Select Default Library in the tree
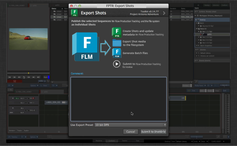Viewport: 237px width, 146px height. coord(205,53)
